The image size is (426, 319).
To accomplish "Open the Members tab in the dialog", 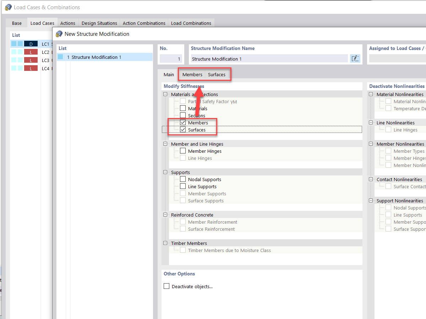I will tap(192, 74).
